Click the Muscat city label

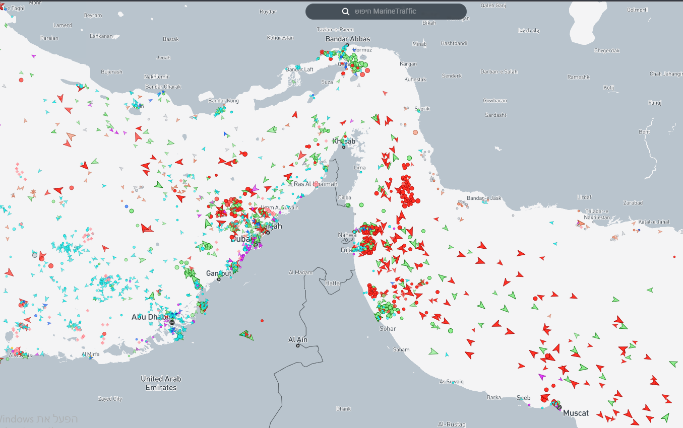coord(576,413)
